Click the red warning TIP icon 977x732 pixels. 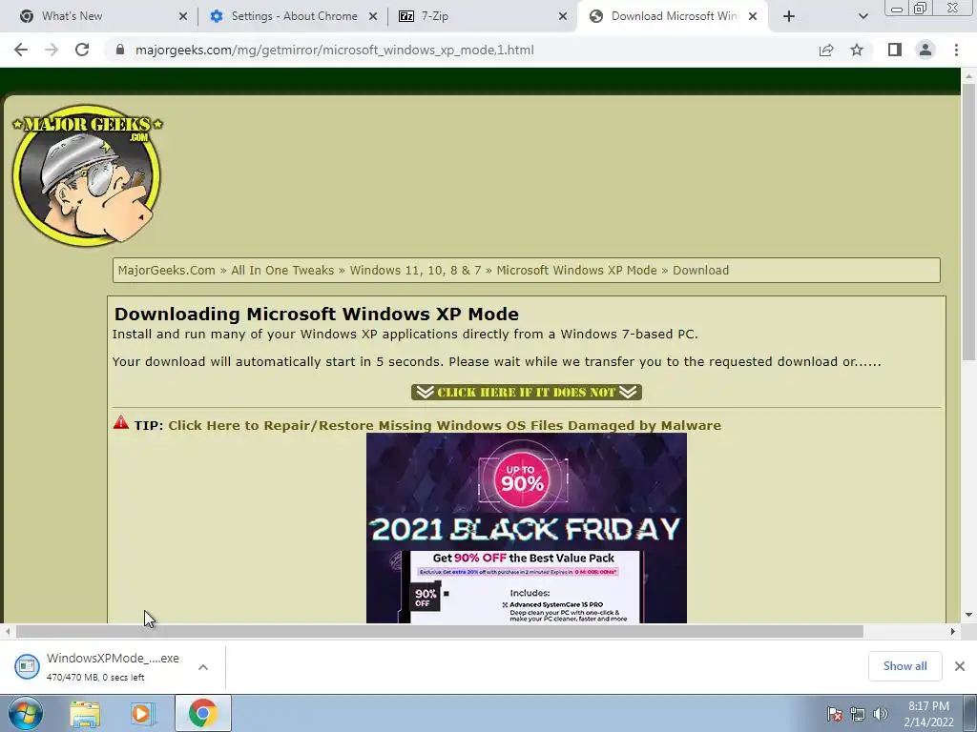click(x=121, y=422)
